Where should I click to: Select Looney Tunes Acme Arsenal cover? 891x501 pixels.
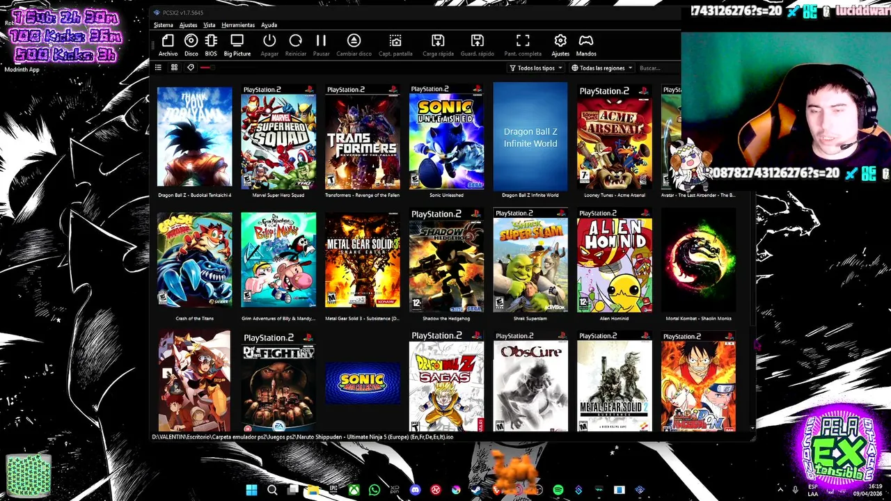click(x=614, y=137)
